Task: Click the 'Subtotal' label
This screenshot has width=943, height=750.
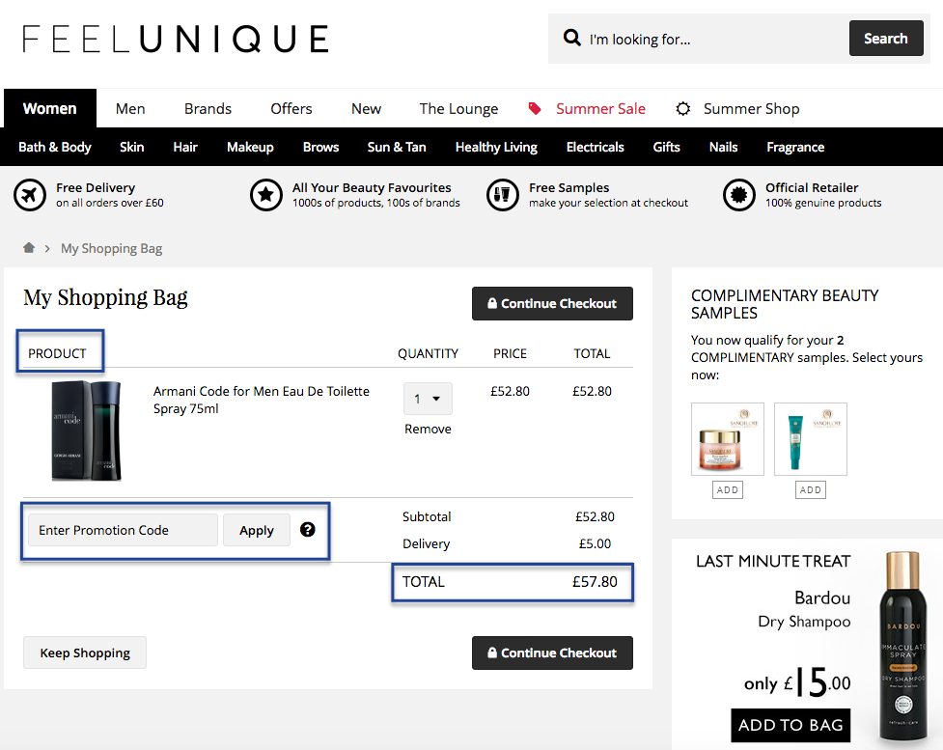Action: [427, 516]
